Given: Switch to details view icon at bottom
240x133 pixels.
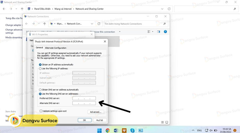Looking at the screenshot, I should click(162, 122).
